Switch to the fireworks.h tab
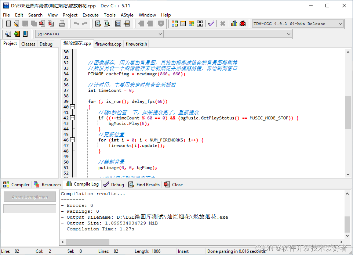The image size is (353, 255). point(136,43)
